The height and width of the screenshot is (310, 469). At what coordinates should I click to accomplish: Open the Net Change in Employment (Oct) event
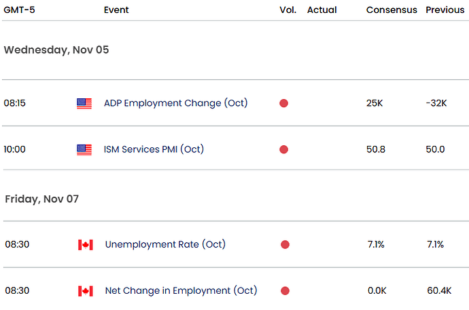pos(181,290)
